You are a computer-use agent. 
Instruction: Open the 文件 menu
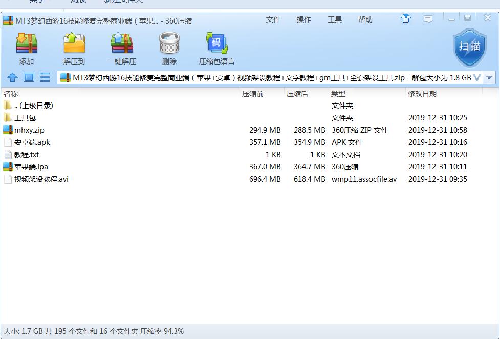[273, 19]
